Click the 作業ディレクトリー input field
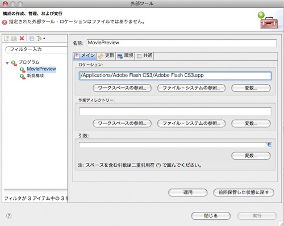The height and width of the screenshot is (226, 284). coord(175,111)
